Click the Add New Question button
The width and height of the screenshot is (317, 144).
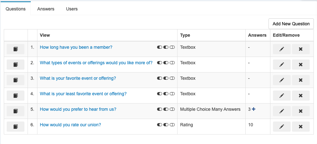pos(291,24)
